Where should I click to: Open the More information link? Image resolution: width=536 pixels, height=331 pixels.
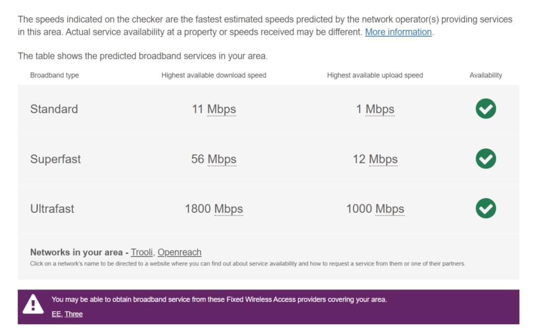pyautogui.click(x=398, y=32)
